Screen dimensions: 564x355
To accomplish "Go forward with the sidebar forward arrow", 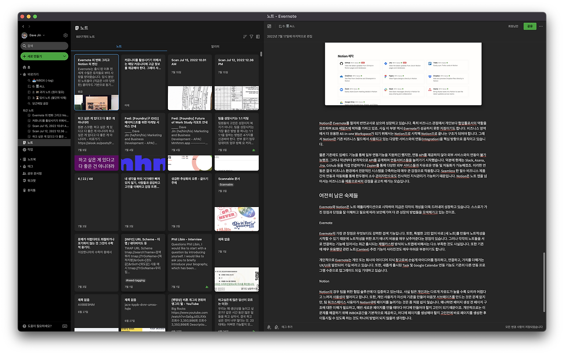I will [29, 27].
